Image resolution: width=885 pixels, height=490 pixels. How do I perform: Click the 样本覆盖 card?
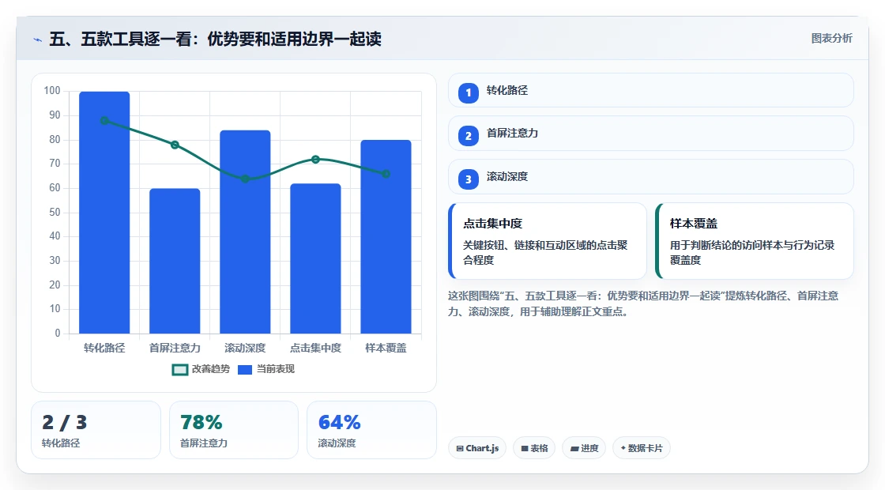coord(754,241)
